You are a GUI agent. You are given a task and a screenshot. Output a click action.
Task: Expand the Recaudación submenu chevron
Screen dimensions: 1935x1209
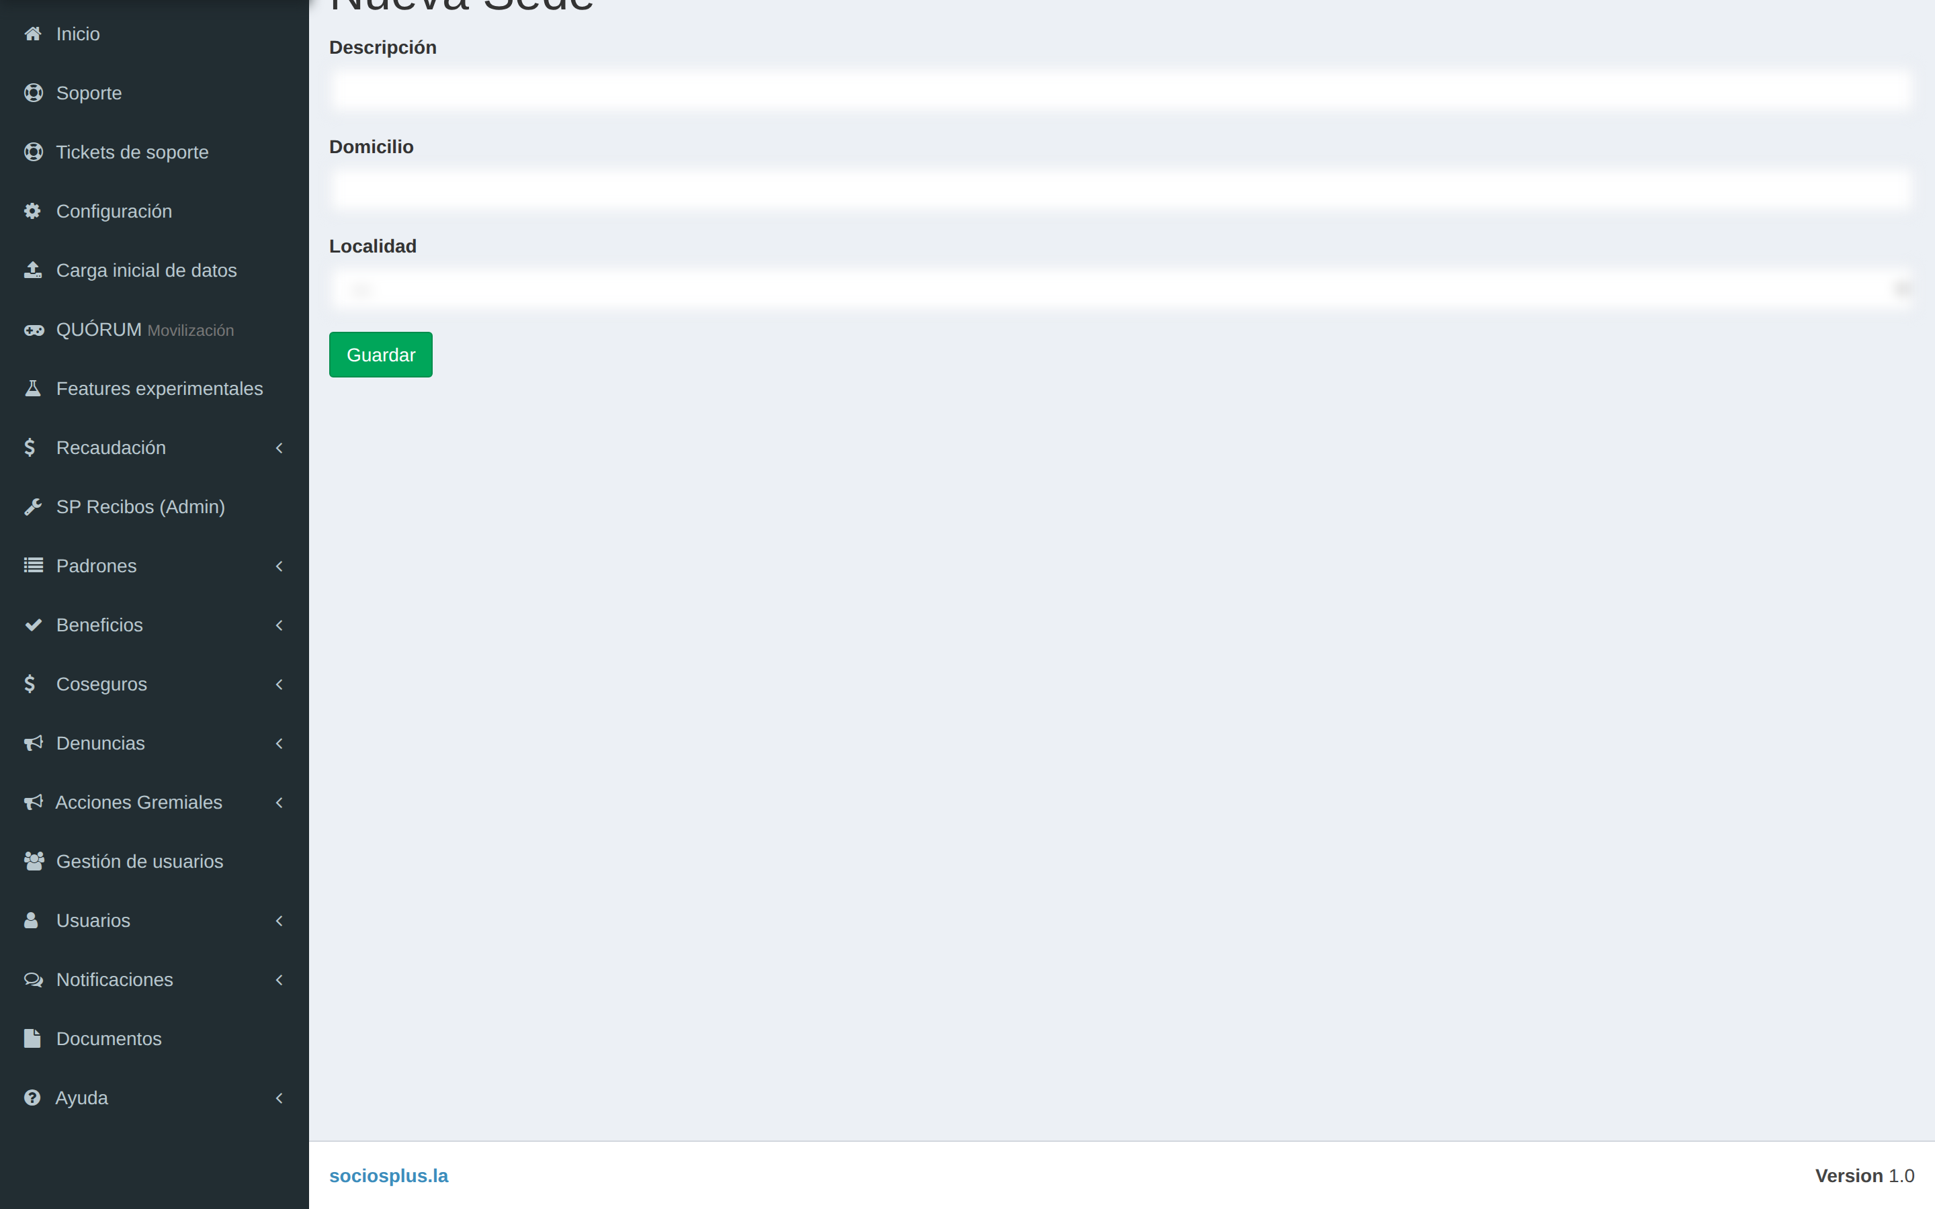click(x=279, y=448)
